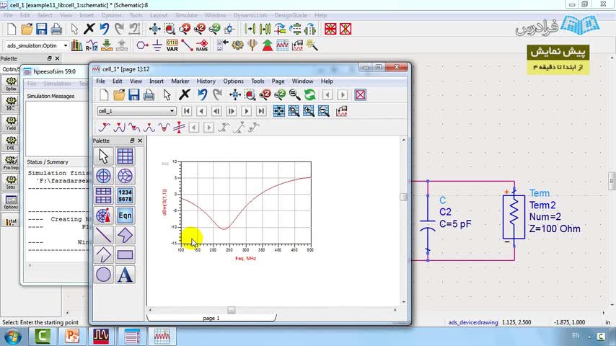Start simulation with the gear icon
This screenshot has height=346, width=616.
point(237,45)
